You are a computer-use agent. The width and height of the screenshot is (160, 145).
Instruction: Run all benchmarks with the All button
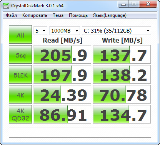click(20, 35)
